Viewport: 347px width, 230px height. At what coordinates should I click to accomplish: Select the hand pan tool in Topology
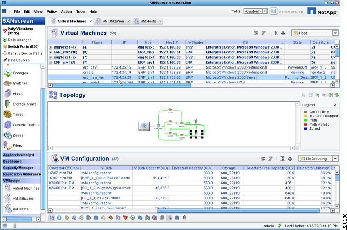pos(311,95)
